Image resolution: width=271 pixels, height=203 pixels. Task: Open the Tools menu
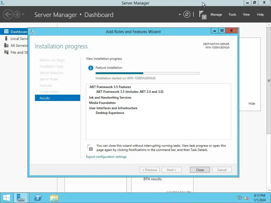[232, 15]
